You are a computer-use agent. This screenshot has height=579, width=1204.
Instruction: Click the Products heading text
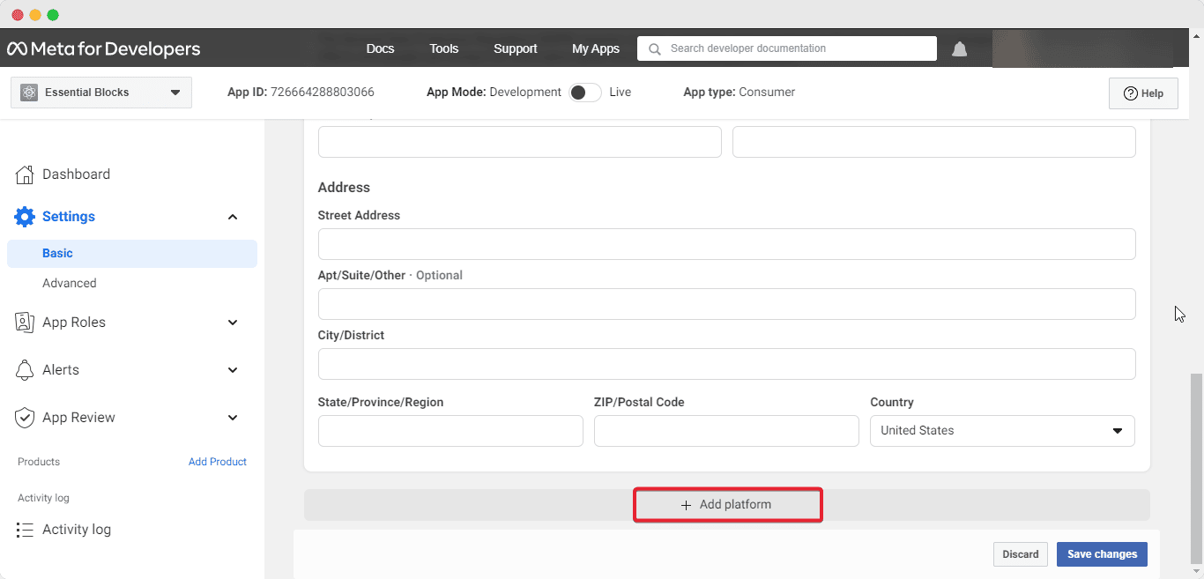(39, 462)
